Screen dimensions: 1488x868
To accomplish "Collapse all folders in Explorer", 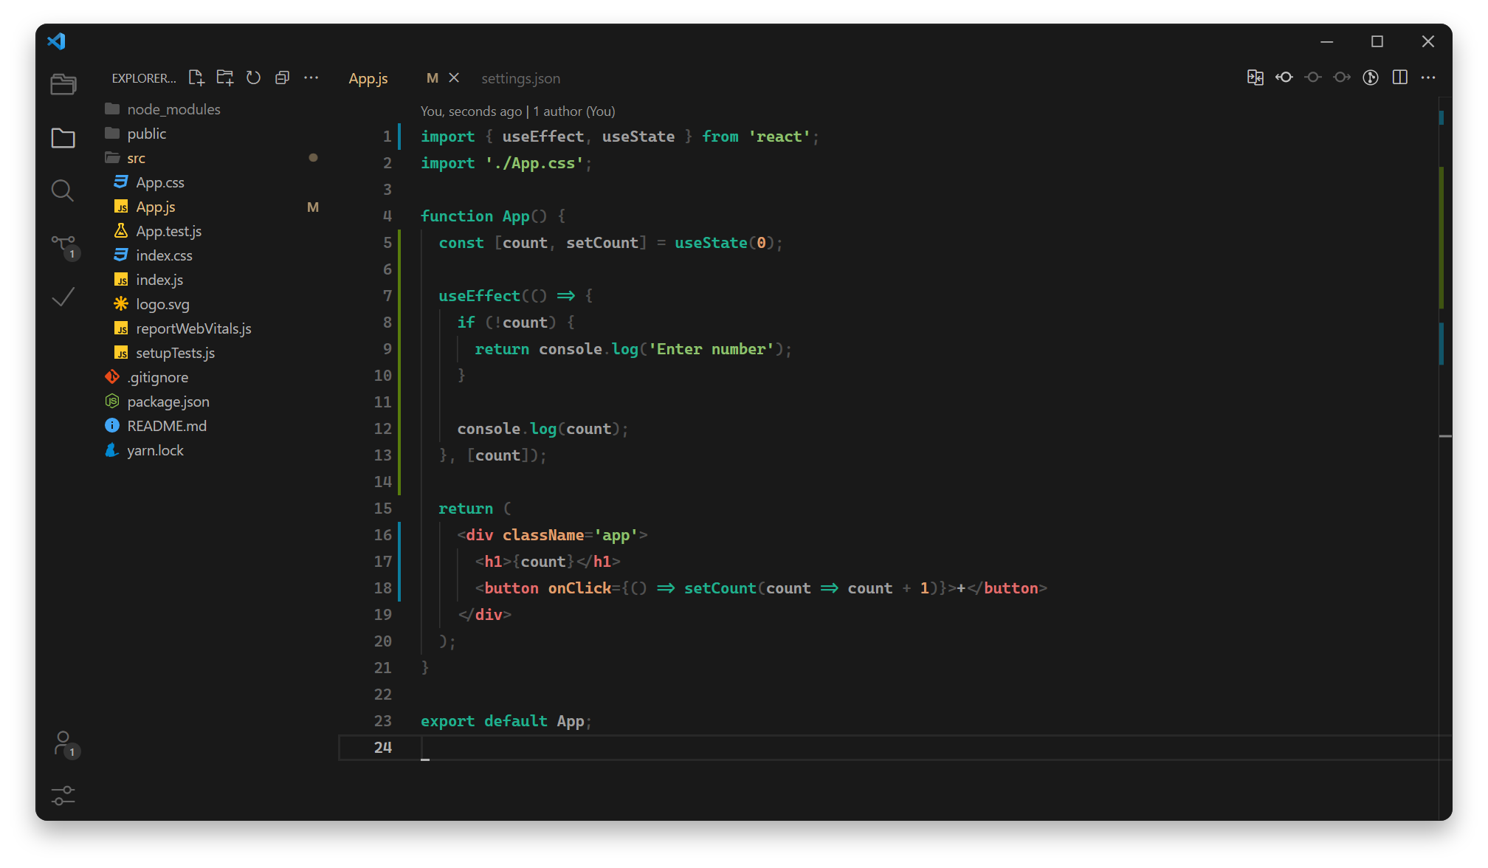I will tap(282, 77).
